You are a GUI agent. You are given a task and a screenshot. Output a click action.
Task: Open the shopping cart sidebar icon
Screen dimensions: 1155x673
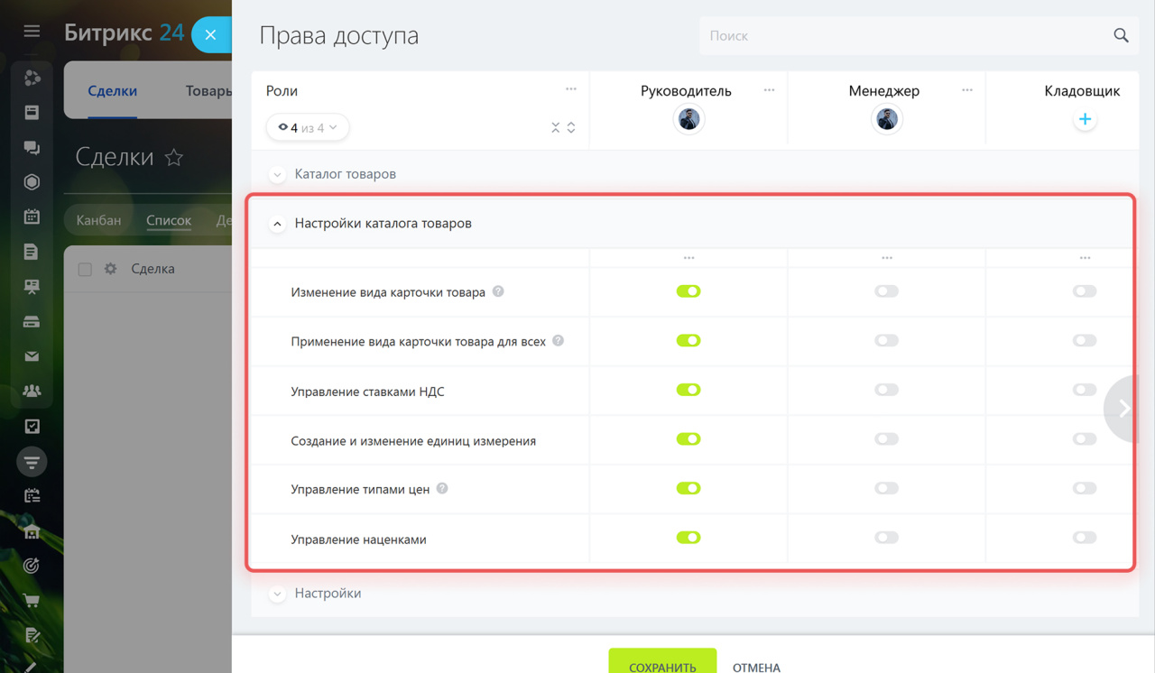(x=32, y=601)
